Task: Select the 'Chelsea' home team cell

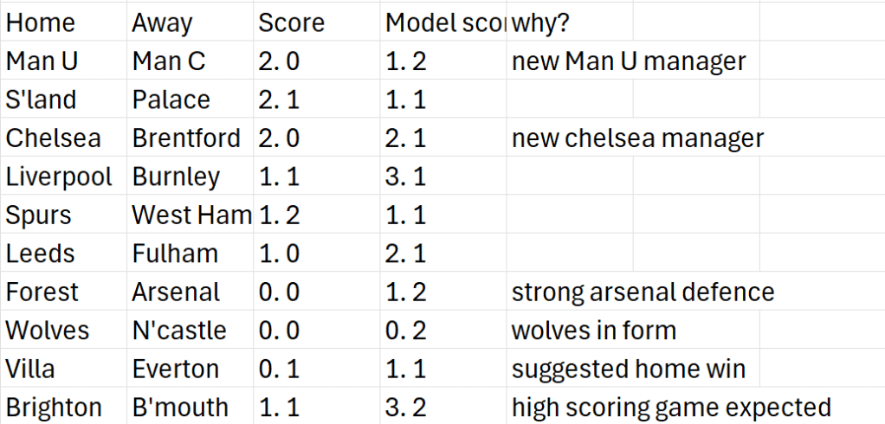Action: coord(53,138)
